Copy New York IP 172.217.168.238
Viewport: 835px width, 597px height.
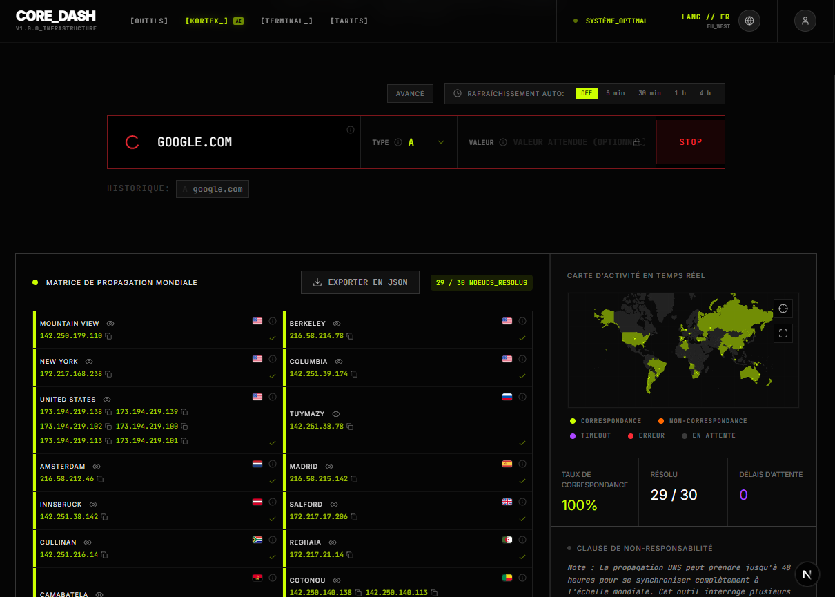(x=108, y=374)
